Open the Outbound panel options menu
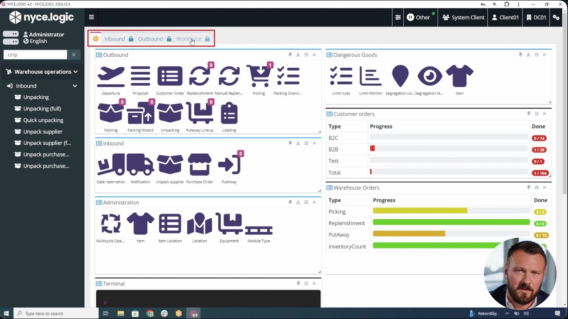This screenshot has height=319, width=568. (x=306, y=54)
